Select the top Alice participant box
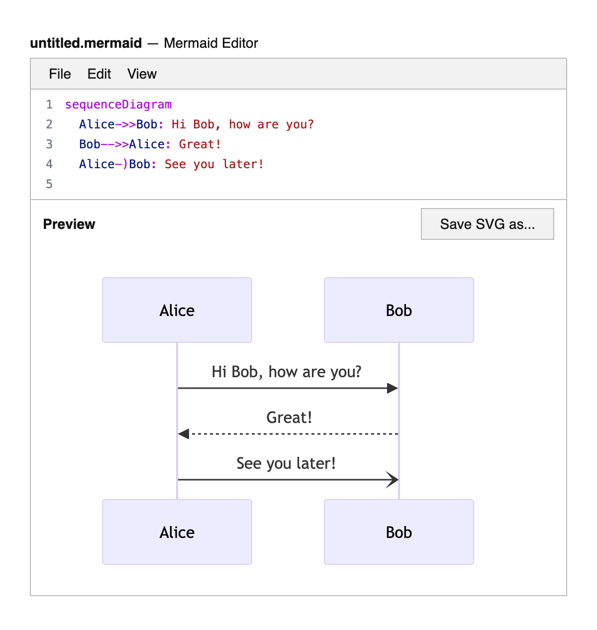The image size is (597, 630). [177, 310]
